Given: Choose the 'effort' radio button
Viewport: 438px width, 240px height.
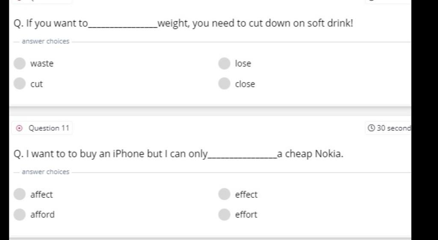Looking at the screenshot, I should point(224,214).
